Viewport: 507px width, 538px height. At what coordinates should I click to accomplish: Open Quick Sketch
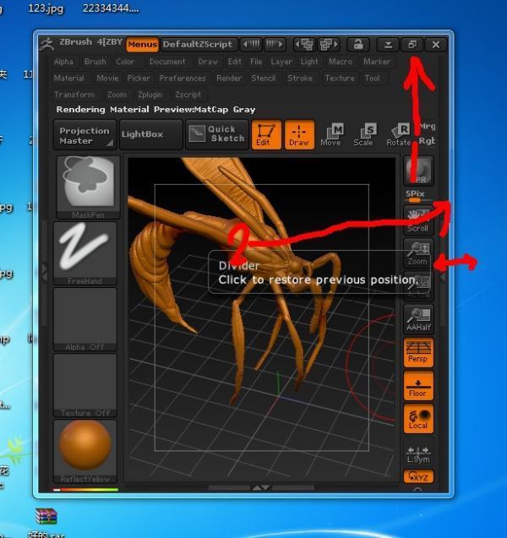(x=215, y=134)
